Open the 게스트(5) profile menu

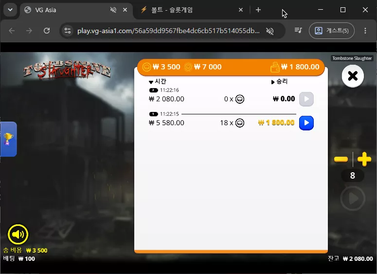(332, 31)
